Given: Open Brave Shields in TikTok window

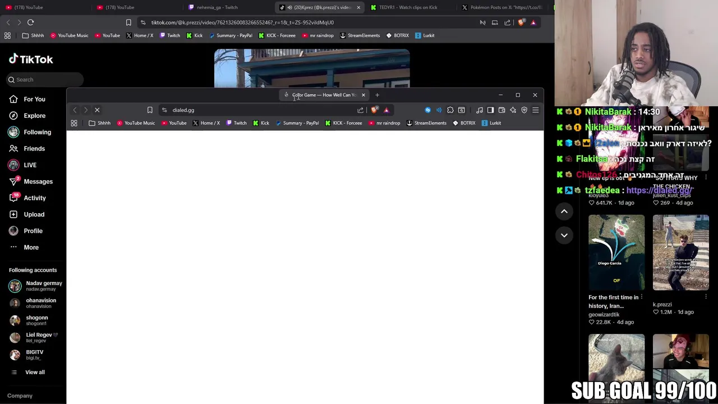Looking at the screenshot, I should (x=521, y=22).
